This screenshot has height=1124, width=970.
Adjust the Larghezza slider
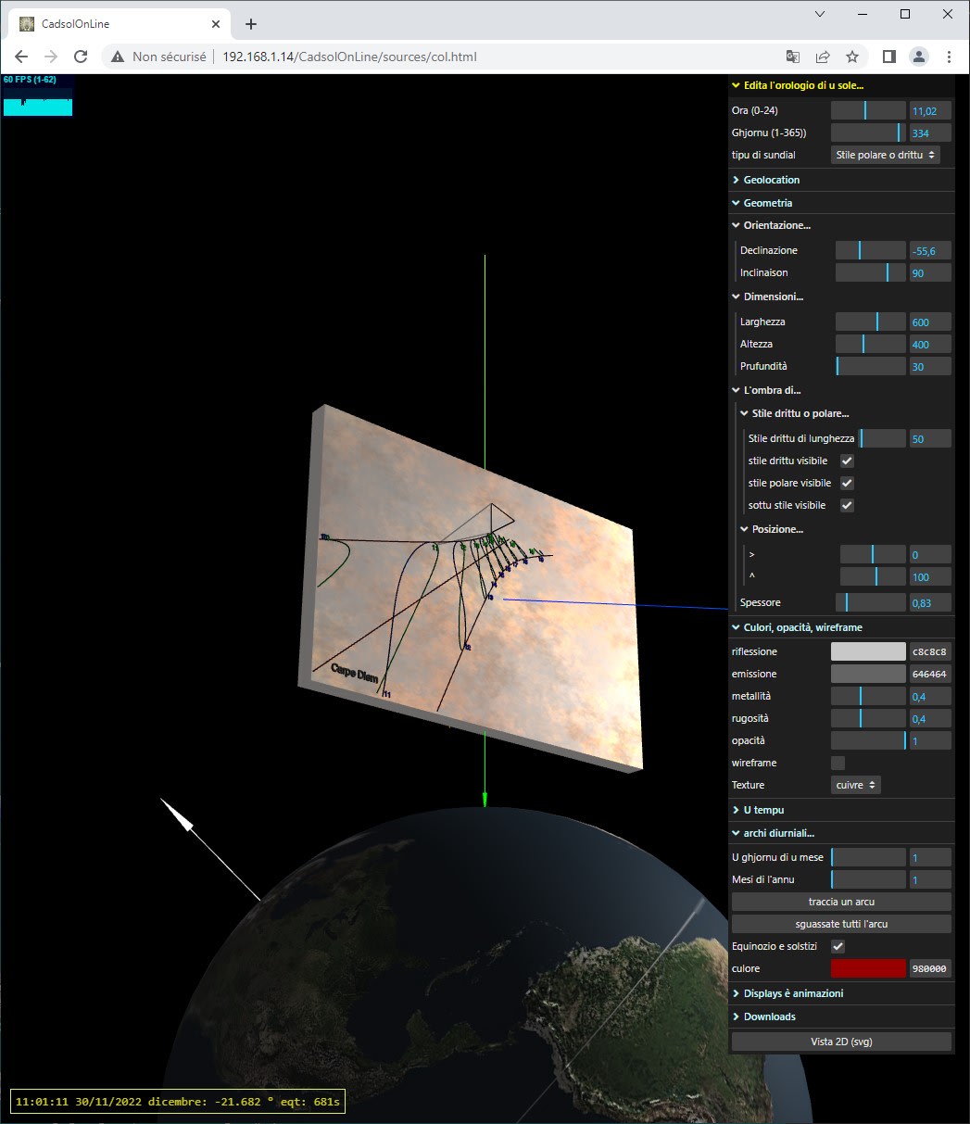pos(871,322)
